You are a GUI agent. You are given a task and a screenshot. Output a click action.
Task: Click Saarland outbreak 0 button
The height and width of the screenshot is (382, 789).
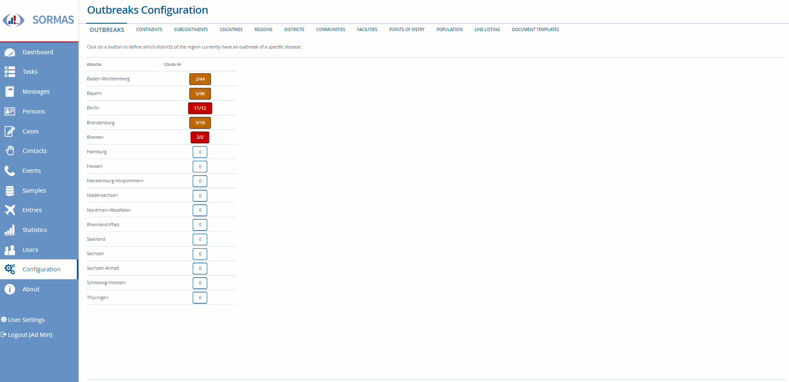point(200,239)
